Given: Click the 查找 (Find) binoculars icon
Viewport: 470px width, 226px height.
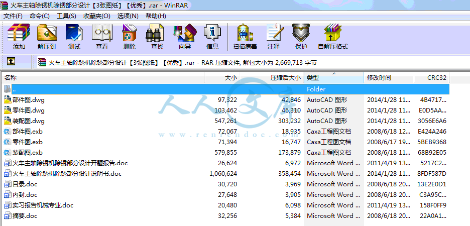Looking at the screenshot, I should pos(155,33).
